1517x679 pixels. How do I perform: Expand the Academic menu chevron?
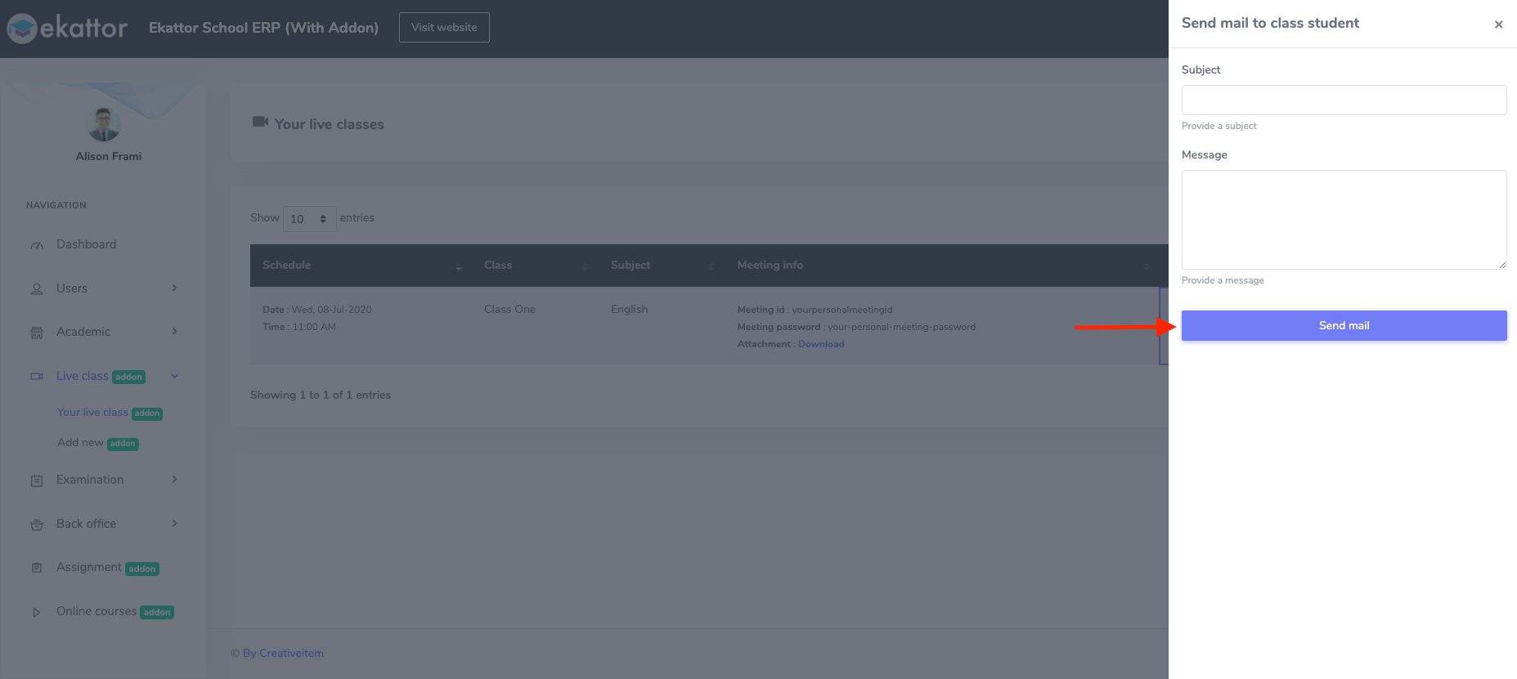point(174,332)
